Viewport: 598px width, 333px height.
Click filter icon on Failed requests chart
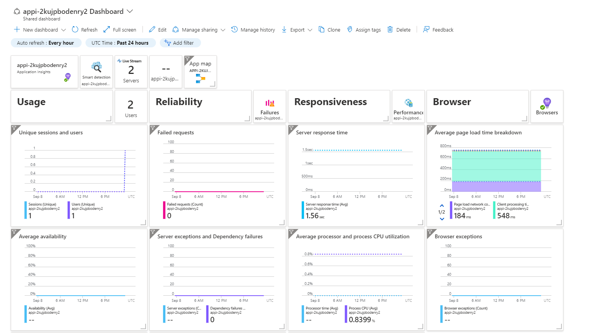[x=152, y=128]
